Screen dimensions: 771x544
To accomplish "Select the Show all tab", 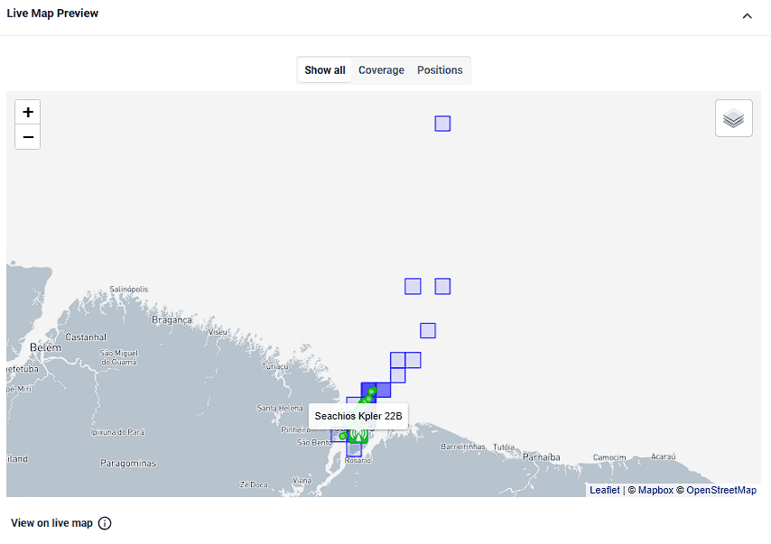I will [x=324, y=70].
